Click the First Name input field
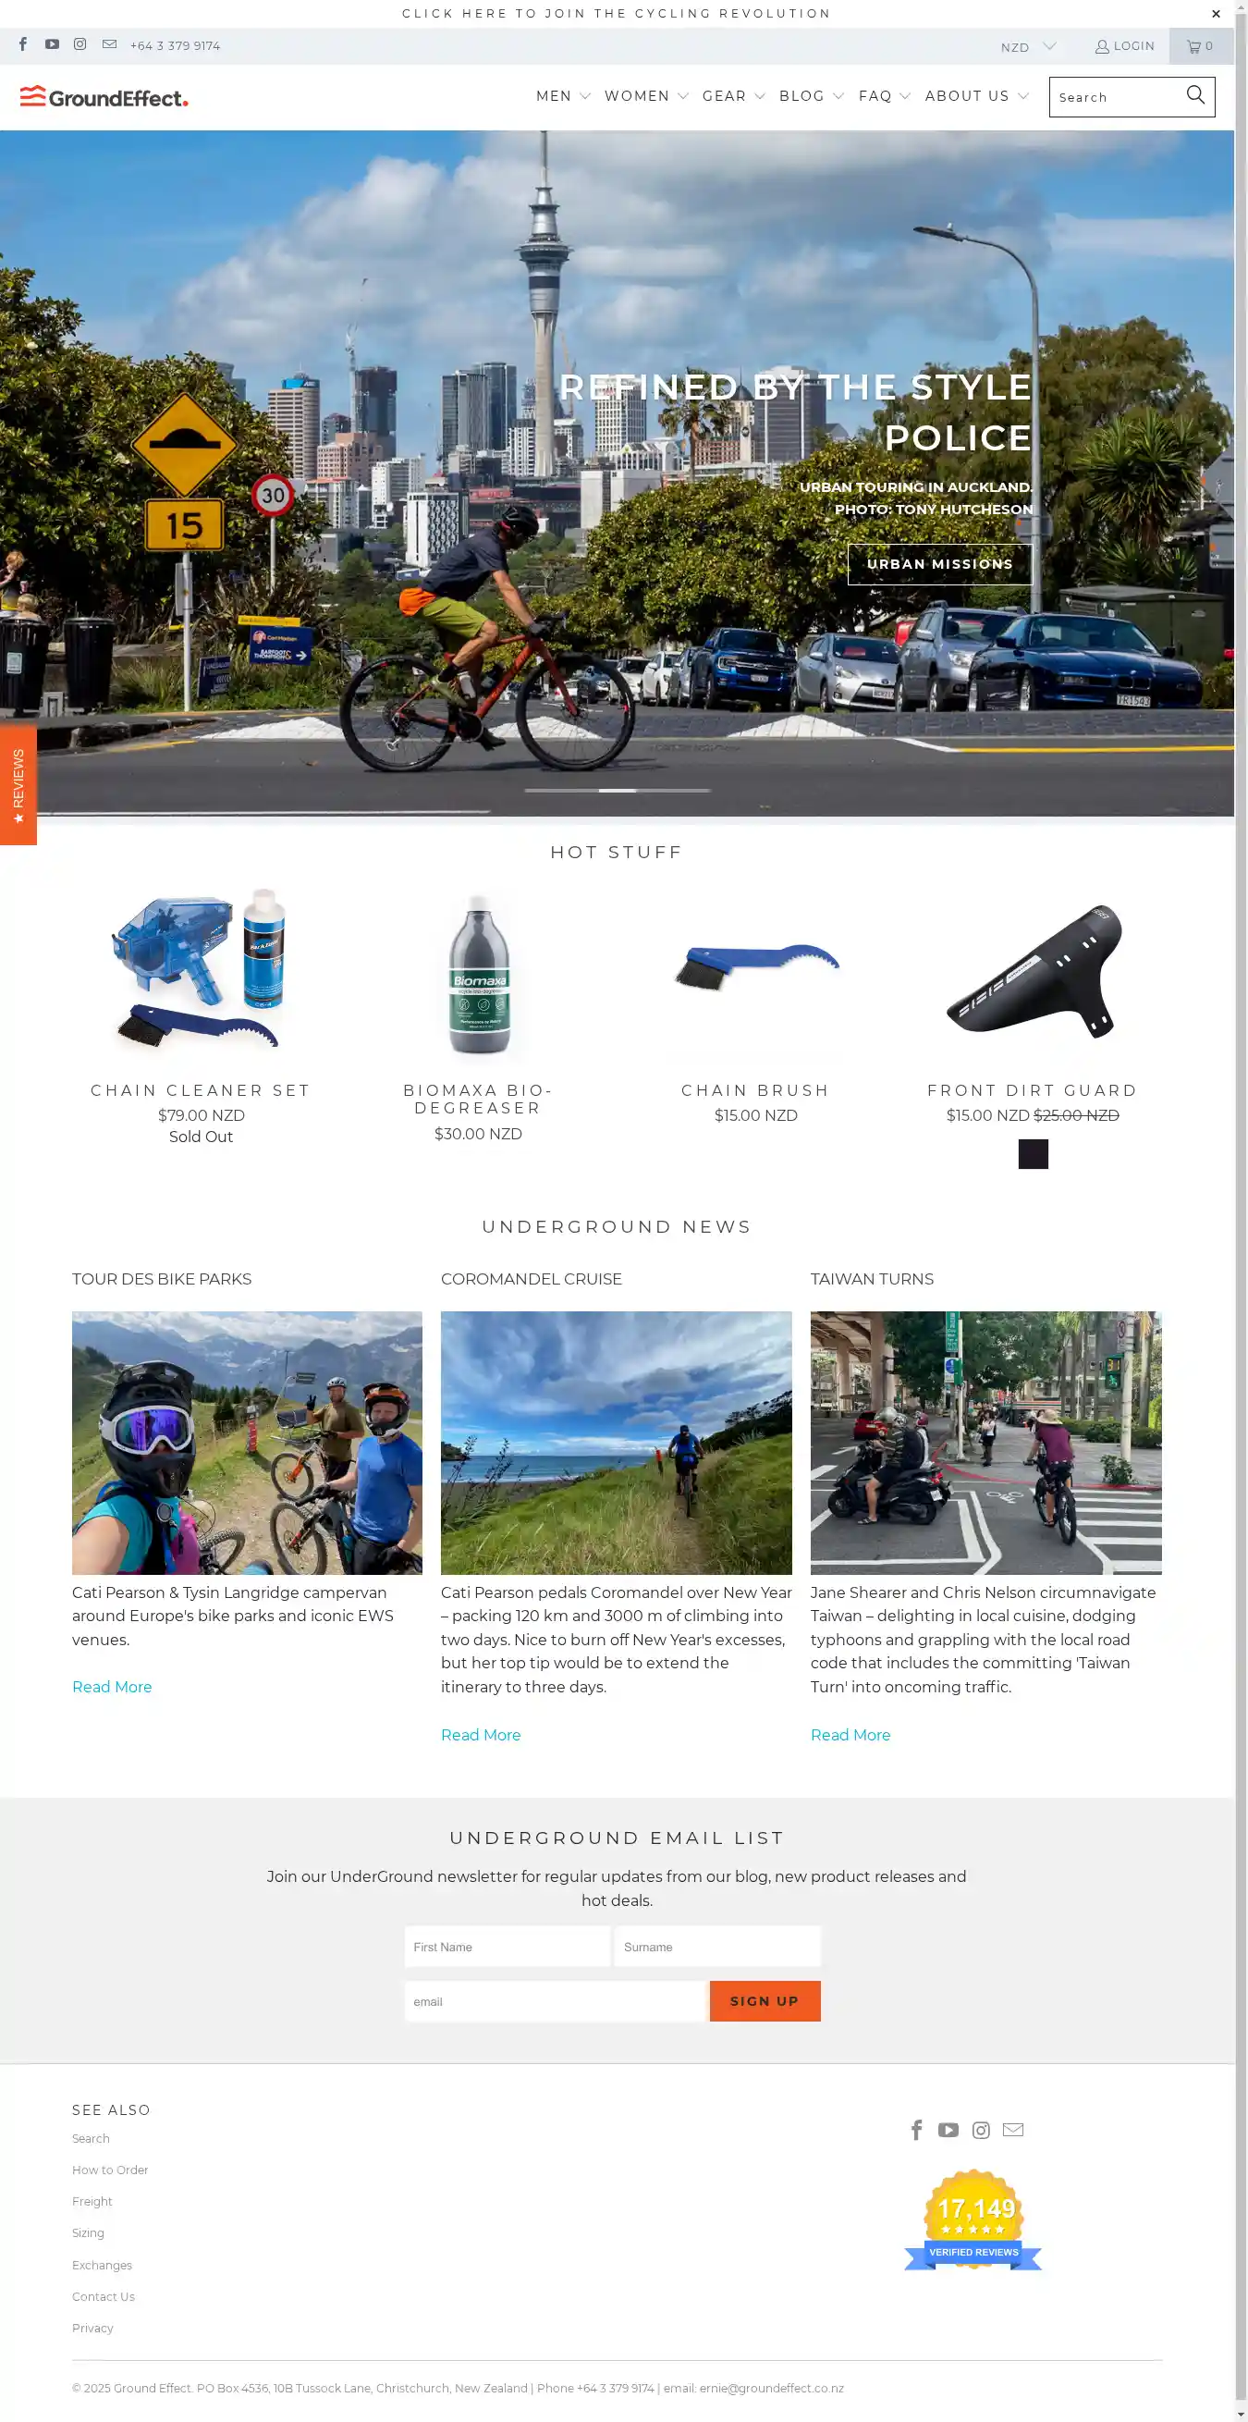 507,1947
